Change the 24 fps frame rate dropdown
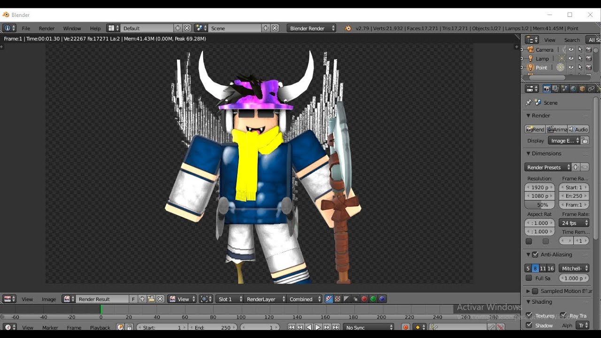 [x=574, y=223]
